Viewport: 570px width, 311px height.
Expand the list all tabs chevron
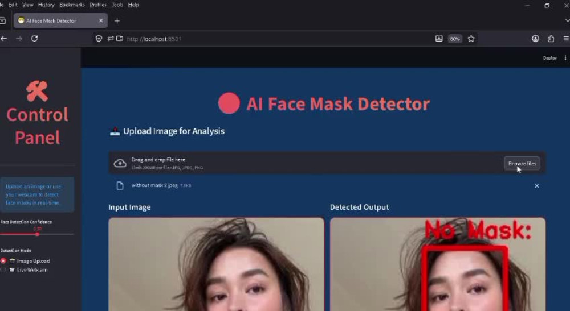click(x=567, y=20)
